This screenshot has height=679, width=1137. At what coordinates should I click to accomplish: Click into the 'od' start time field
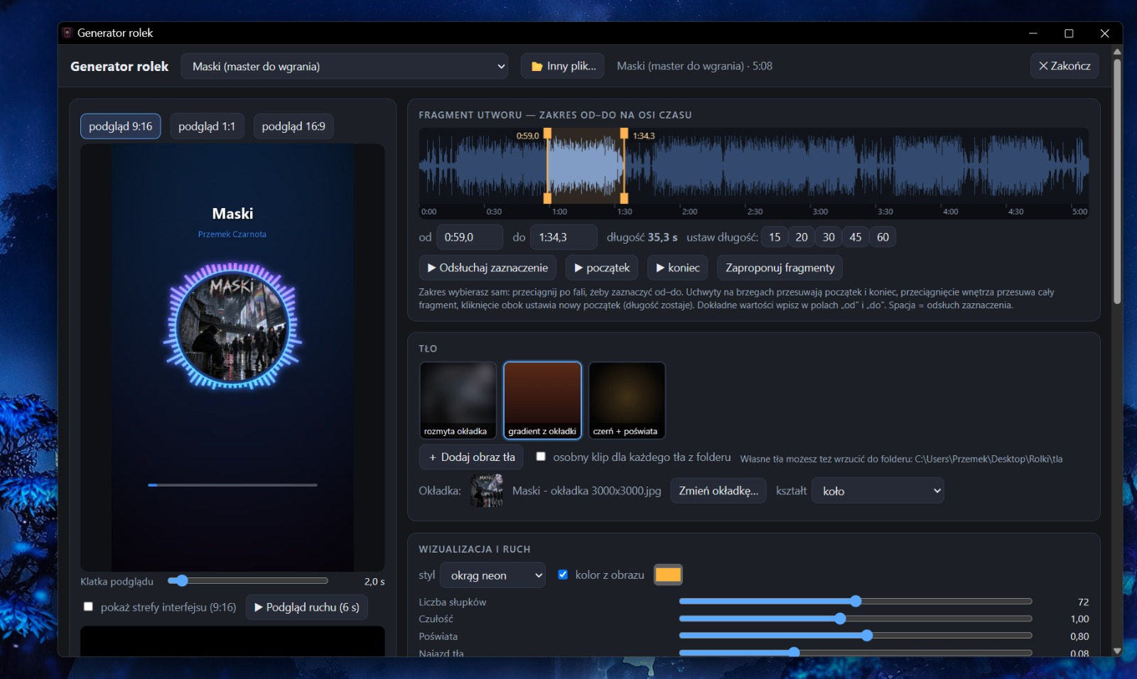pos(469,237)
